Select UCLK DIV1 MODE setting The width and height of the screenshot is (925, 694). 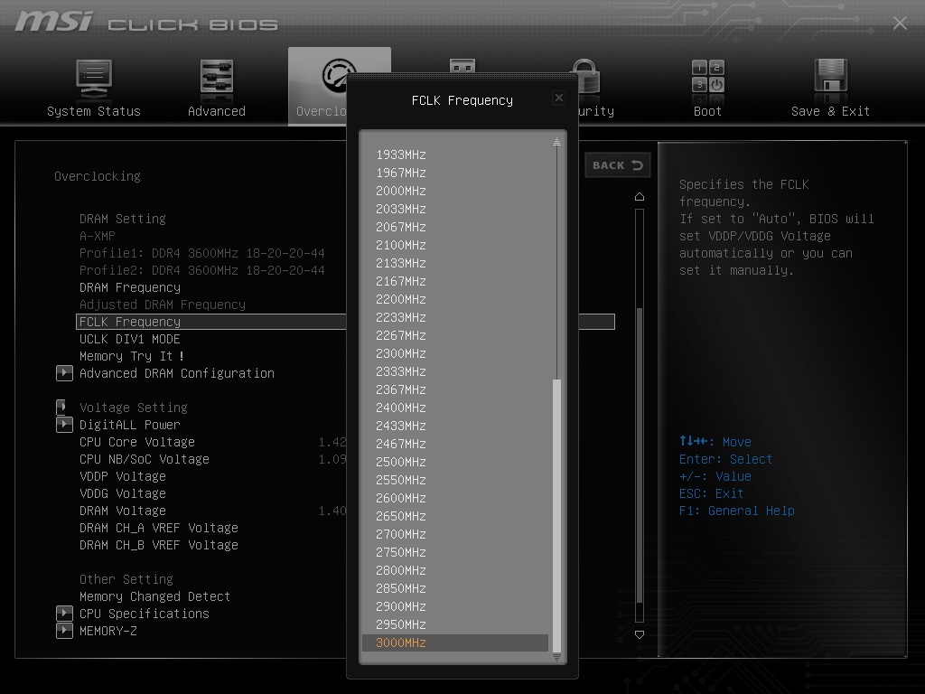130,339
